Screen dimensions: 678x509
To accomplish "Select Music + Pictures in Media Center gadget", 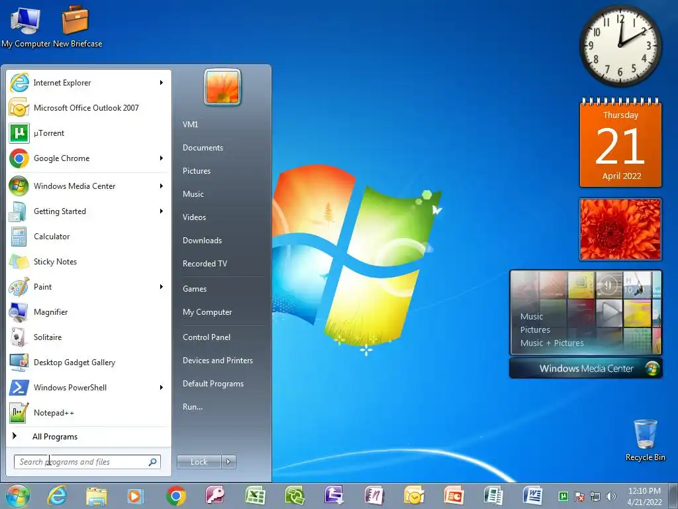I will (x=552, y=343).
